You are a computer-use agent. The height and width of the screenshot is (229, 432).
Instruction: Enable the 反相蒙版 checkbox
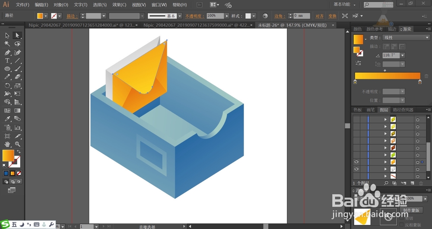tap(401, 225)
